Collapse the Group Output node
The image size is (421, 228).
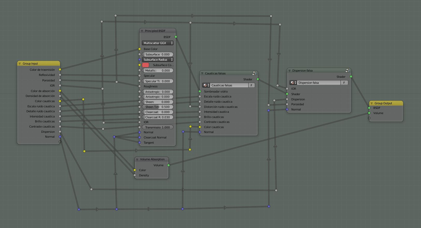(372, 103)
